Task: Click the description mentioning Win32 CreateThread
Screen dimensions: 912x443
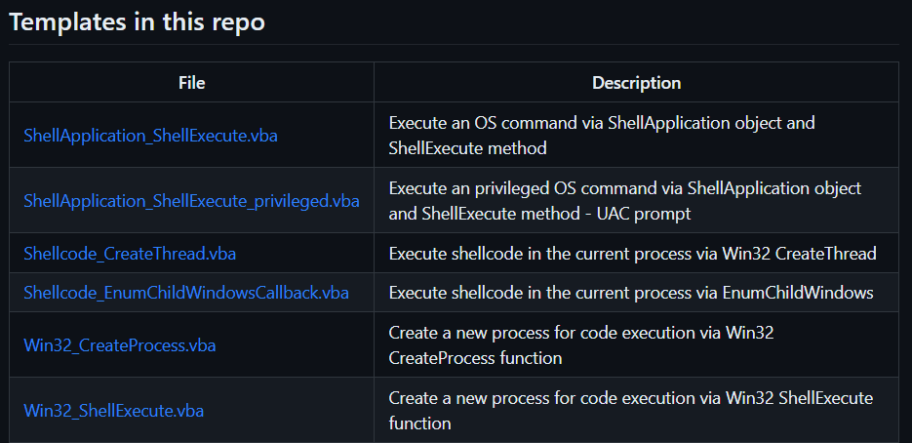Action: tap(632, 254)
